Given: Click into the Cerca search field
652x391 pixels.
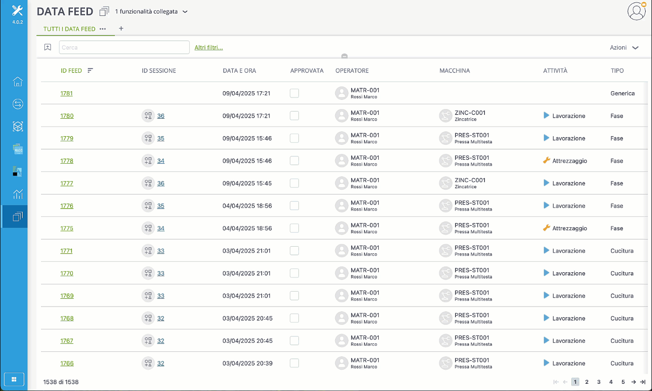Looking at the screenshot, I should (124, 47).
